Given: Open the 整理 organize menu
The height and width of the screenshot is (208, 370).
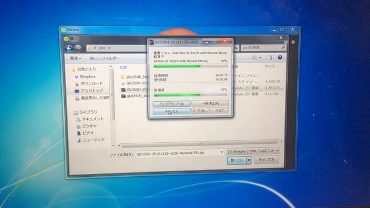Looking at the screenshot, I should point(76,58).
